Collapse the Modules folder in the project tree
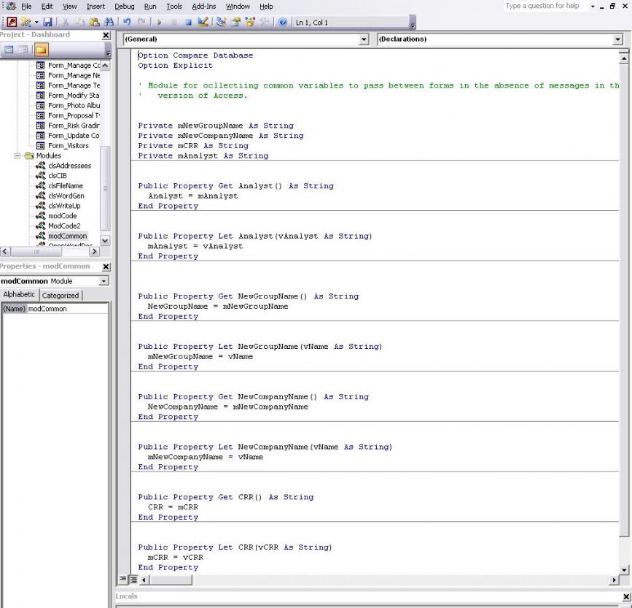The width and height of the screenshot is (632, 608). [x=18, y=155]
